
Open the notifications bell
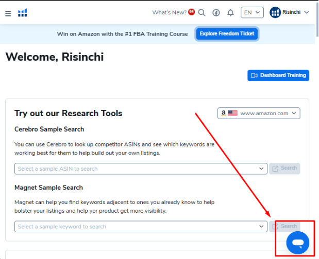click(230, 13)
